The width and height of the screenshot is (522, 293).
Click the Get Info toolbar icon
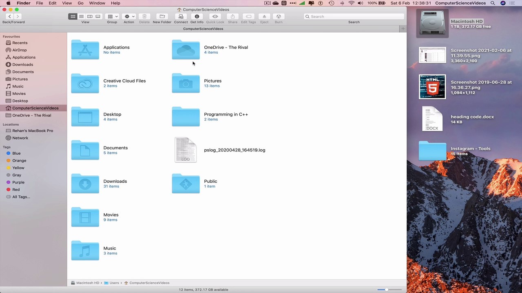click(x=197, y=16)
